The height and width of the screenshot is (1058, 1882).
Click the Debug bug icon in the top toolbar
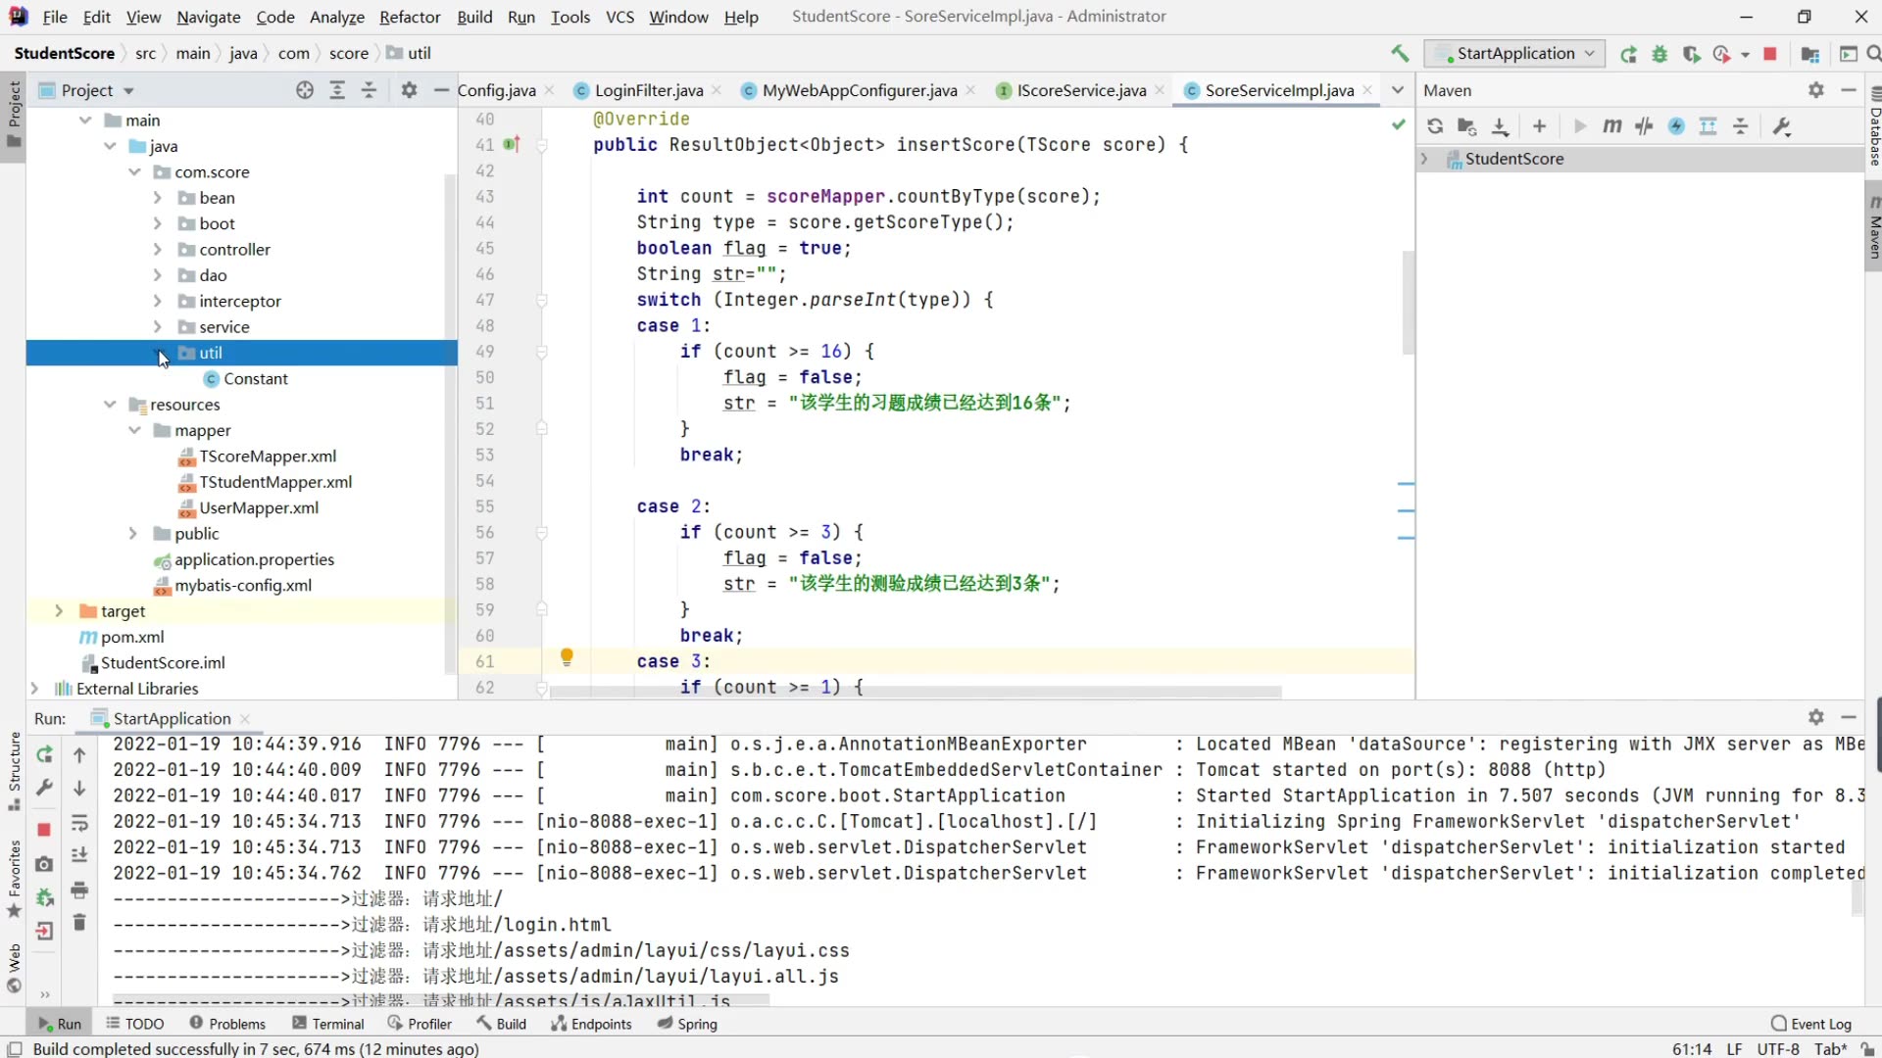point(1659,54)
